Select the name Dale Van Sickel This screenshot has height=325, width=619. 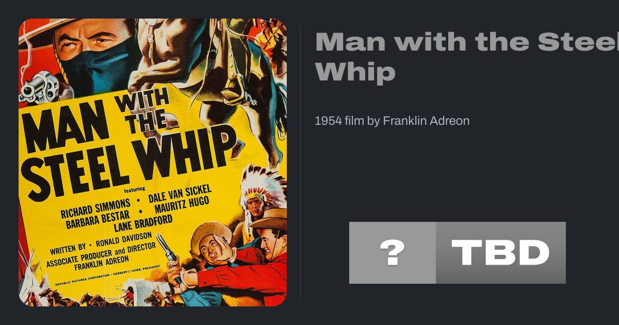pyautogui.click(x=180, y=197)
